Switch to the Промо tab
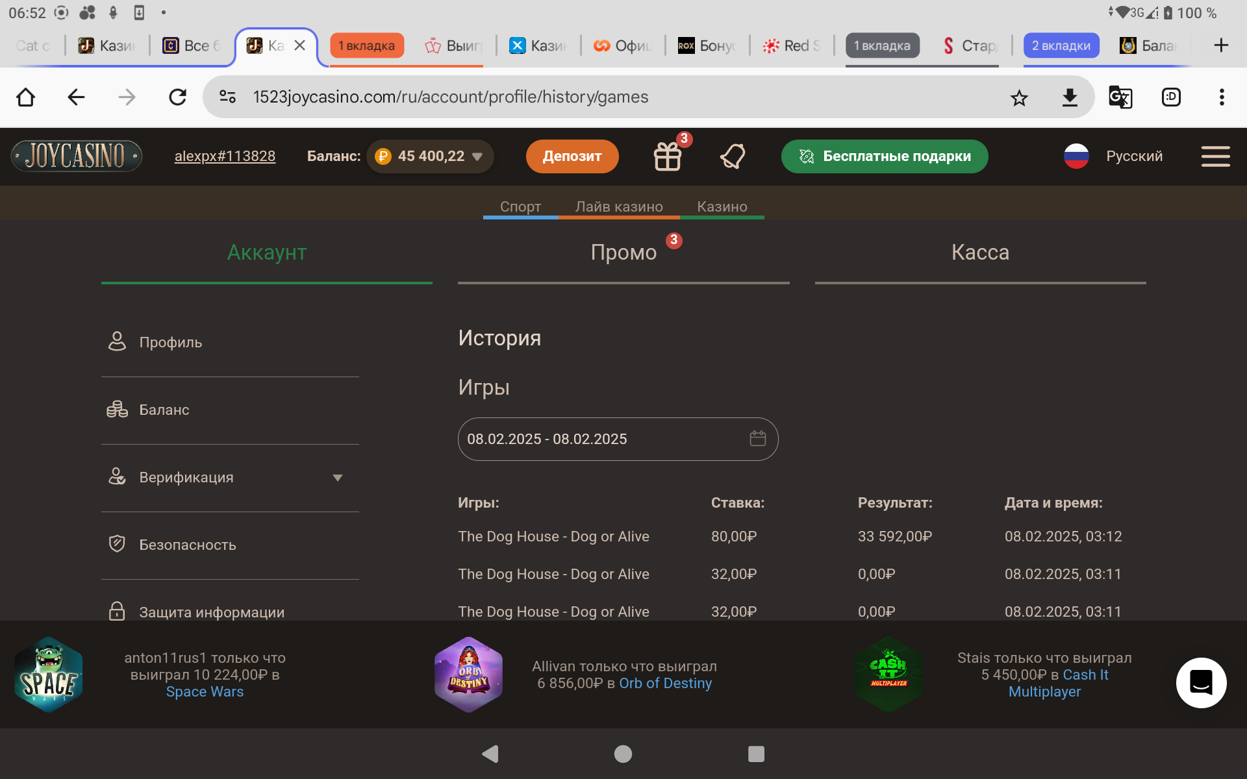This screenshot has height=779, width=1247. (623, 253)
